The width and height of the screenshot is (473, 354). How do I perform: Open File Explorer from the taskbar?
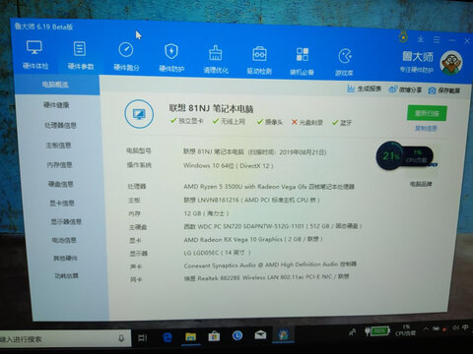(x=190, y=336)
